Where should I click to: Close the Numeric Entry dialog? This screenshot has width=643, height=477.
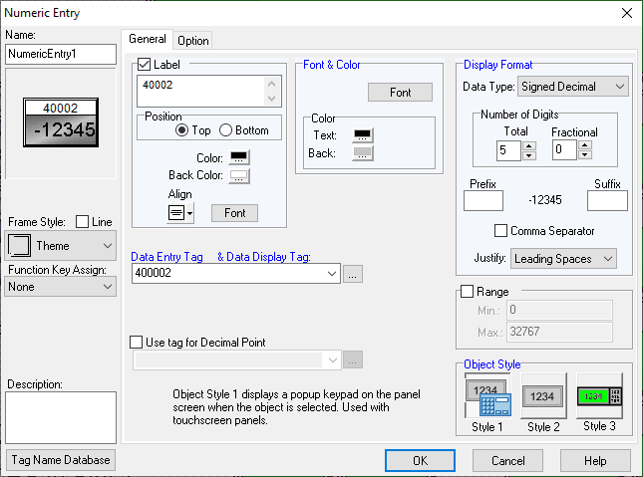pyautogui.click(x=627, y=13)
